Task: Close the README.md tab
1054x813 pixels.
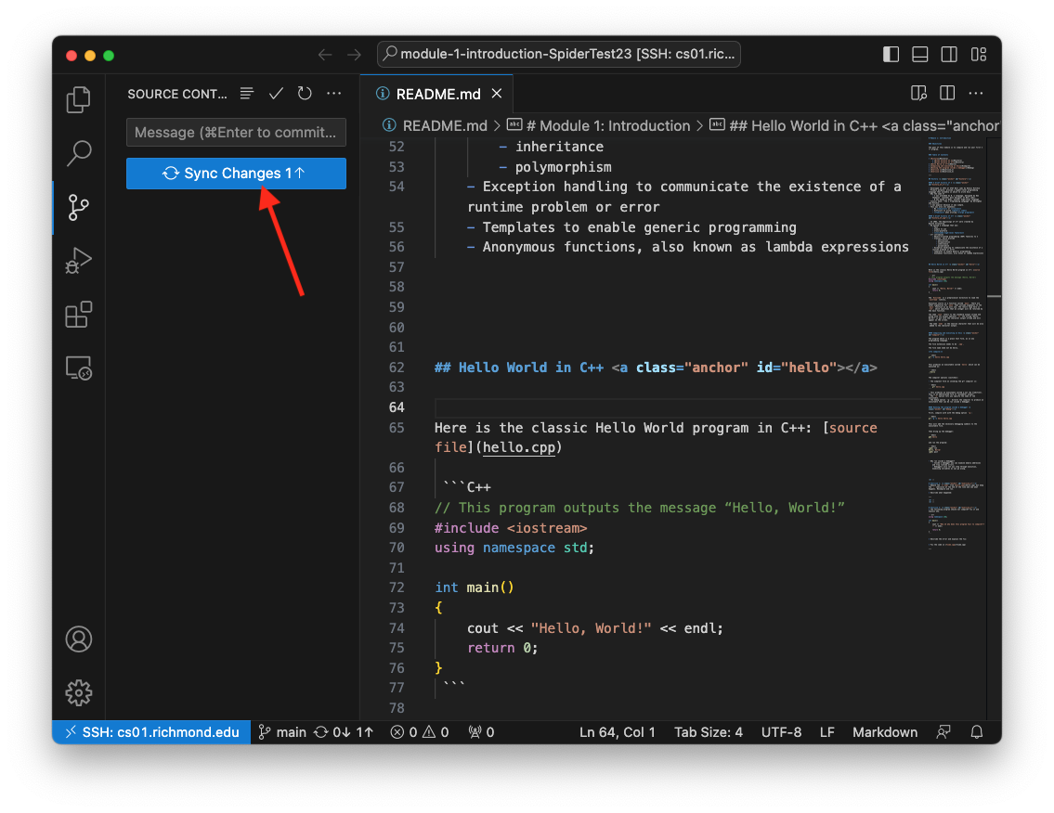Action: pos(497,94)
